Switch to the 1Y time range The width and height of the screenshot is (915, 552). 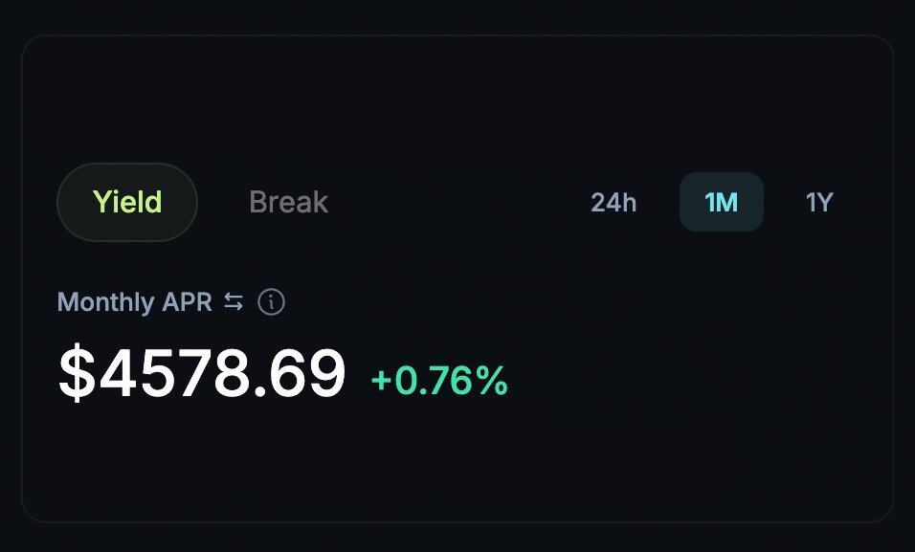click(x=819, y=202)
